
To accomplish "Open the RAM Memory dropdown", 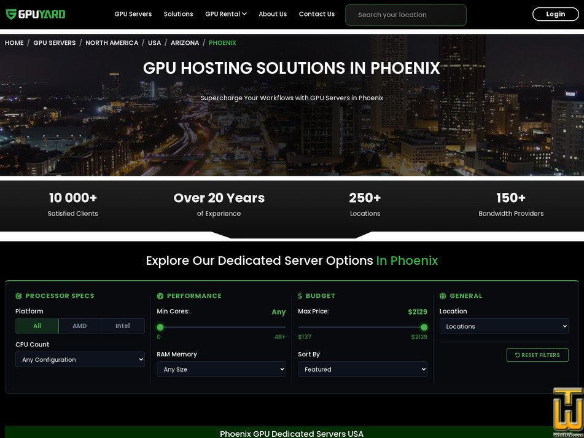I will [221, 369].
